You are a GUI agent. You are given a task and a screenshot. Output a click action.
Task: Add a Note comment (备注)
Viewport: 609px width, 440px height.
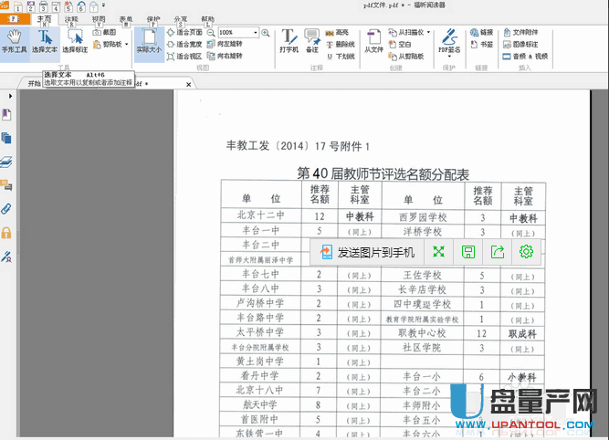(312, 43)
